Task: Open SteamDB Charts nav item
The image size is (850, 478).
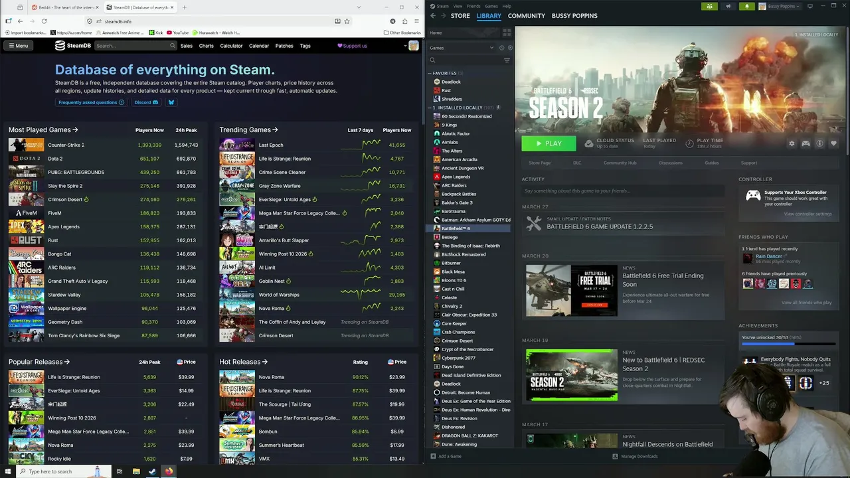Action: coord(207,46)
